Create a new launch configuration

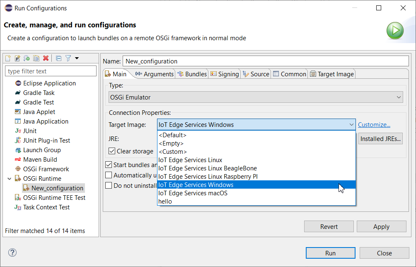tap(7, 58)
